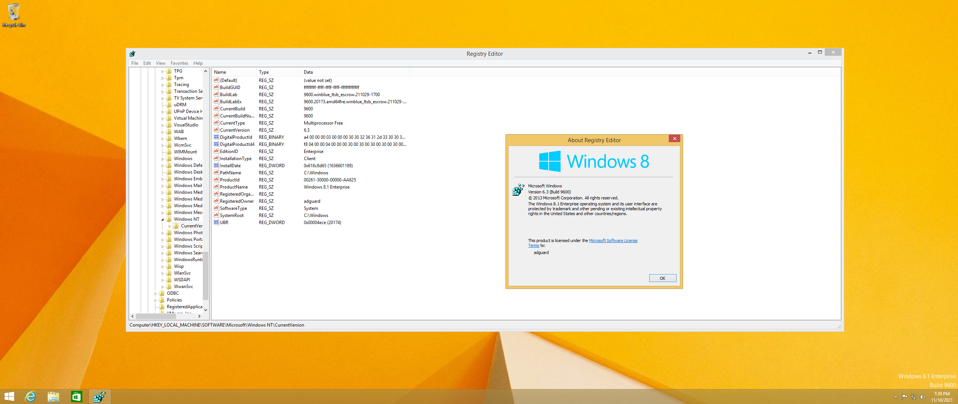The height and width of the screenshot is (404, 958).
Task: Open the Windows Store taskbar icon
Action: click(x=77, y=397)
